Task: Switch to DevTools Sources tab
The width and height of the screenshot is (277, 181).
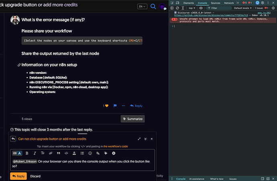Action: click(x=216, y=3)
